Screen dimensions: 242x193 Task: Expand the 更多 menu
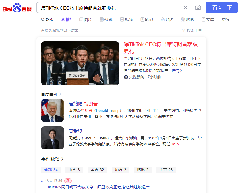tap(226, 20)
